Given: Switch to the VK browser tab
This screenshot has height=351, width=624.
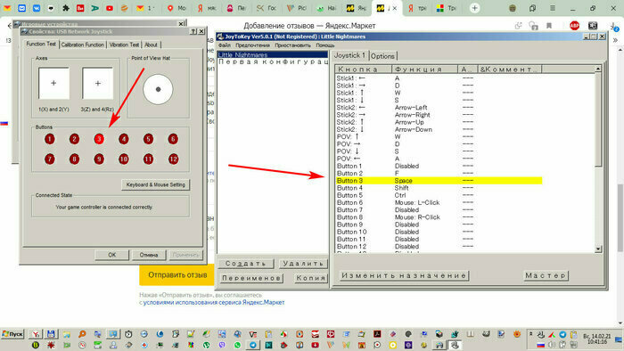Looking at the screenshot, I should (37, 8).
